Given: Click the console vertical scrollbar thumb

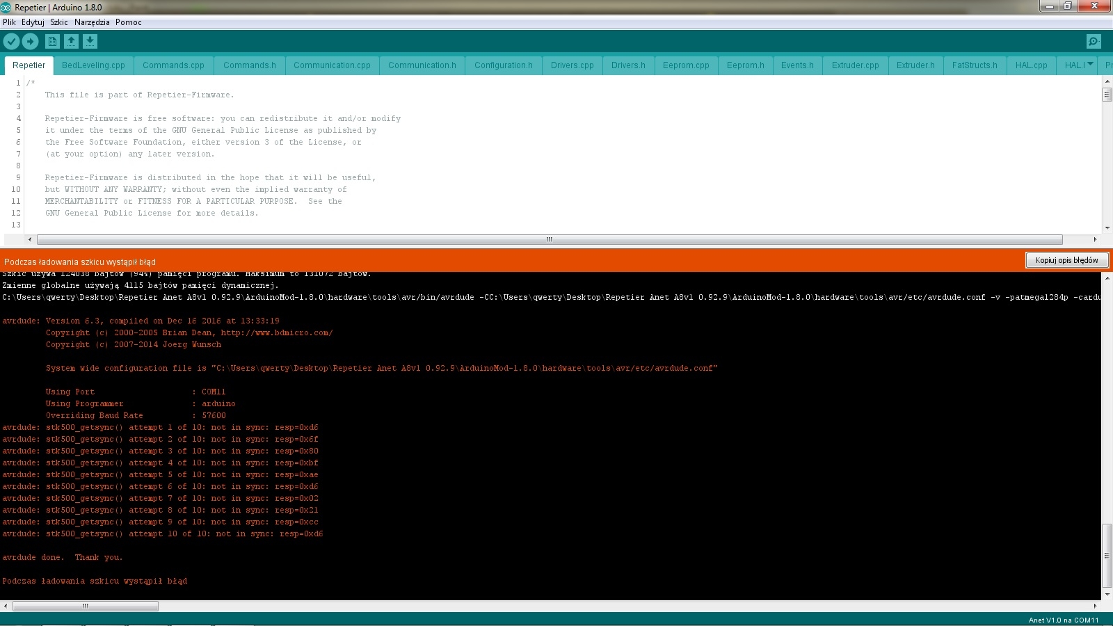Looking at the screenshot, I should tap(1107, 556).
